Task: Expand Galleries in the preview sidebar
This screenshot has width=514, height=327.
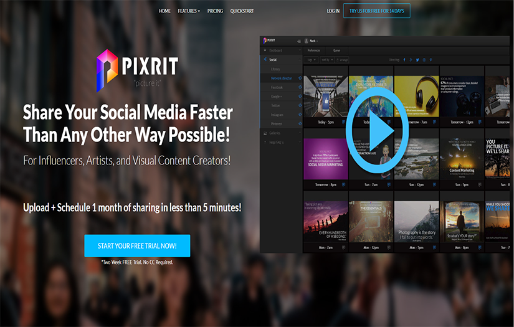Action: point(281,133)
